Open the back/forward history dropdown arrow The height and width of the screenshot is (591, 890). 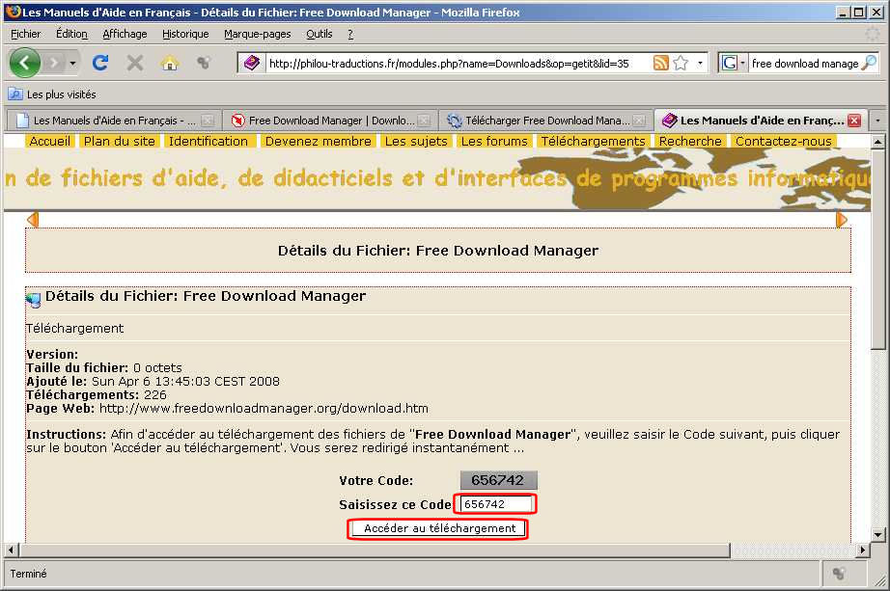click(72, 63)
